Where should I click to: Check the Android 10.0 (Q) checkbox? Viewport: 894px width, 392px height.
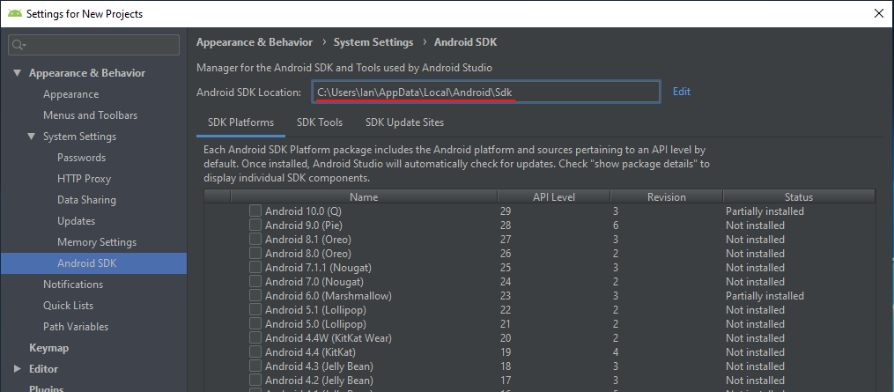(255, 211)
